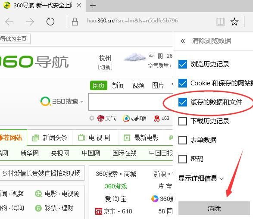Switch to 推荐网站 tab
253x219 pixels.
(13, 138)
